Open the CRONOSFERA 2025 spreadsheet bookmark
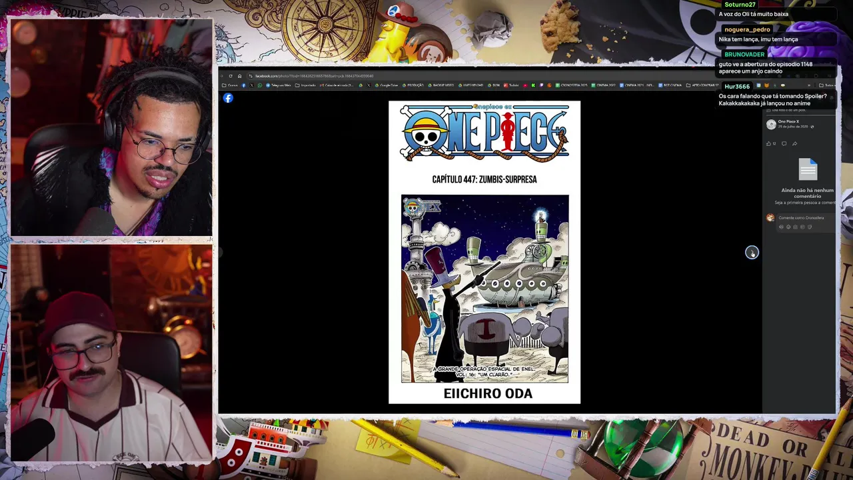The image size is (853, 480). (x=572, y=85)
